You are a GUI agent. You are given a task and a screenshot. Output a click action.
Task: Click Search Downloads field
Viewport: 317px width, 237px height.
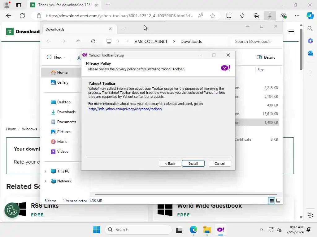pos(256,41)
